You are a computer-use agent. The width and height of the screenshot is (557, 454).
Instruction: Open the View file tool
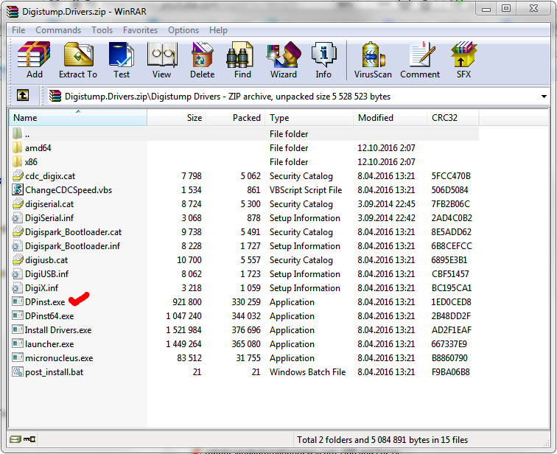point(161,60)
